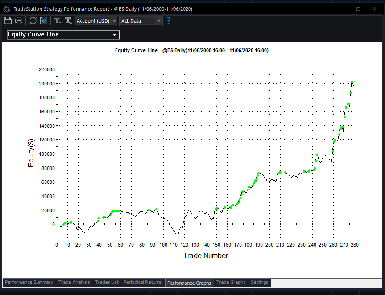This screenshot has width=385, height=295.
Task: Select the Performance Graphs tab
Action: [189, 283]
